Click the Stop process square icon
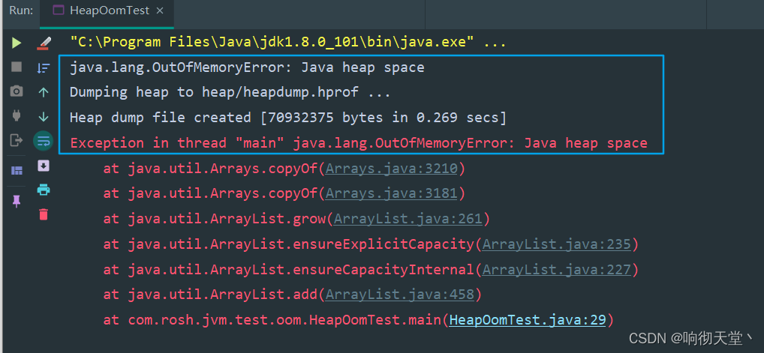Viewport: 764px width, 353px height. tap(17, 67)
